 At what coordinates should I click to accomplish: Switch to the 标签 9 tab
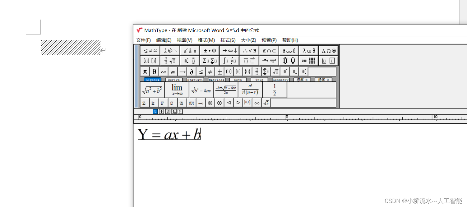[x=323, y=80]
